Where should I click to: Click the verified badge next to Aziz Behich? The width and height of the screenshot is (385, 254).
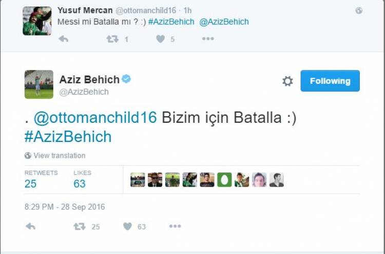126,79
